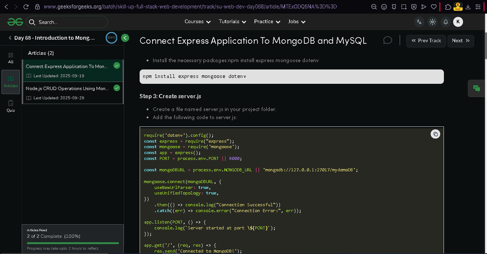The height and width of the screenshot is (254, 487).
Task: Start a snapshot selection capture
Action: coord(404,7)
